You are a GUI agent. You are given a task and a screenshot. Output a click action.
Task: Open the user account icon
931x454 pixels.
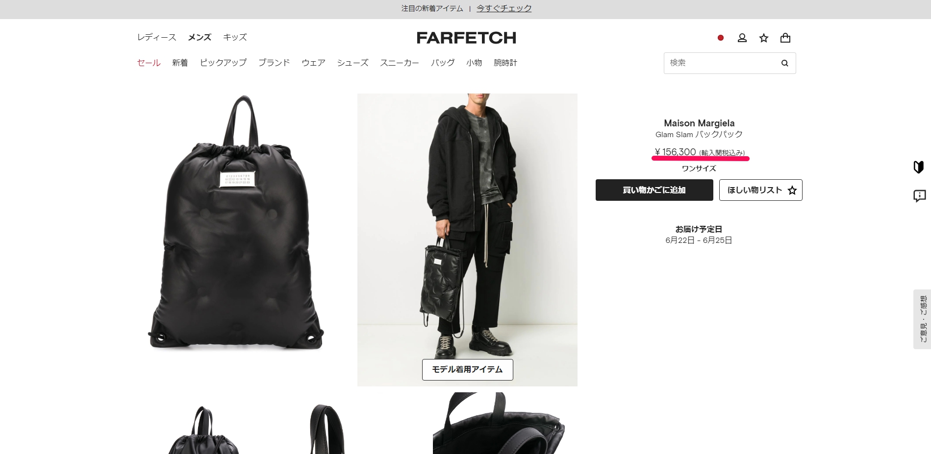742,38
